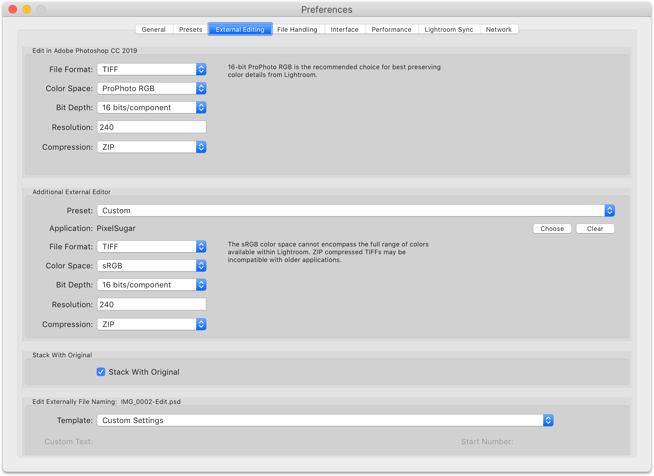Click the Photoshop Resolution input field
654x476 pixels.
click(151, 127)
